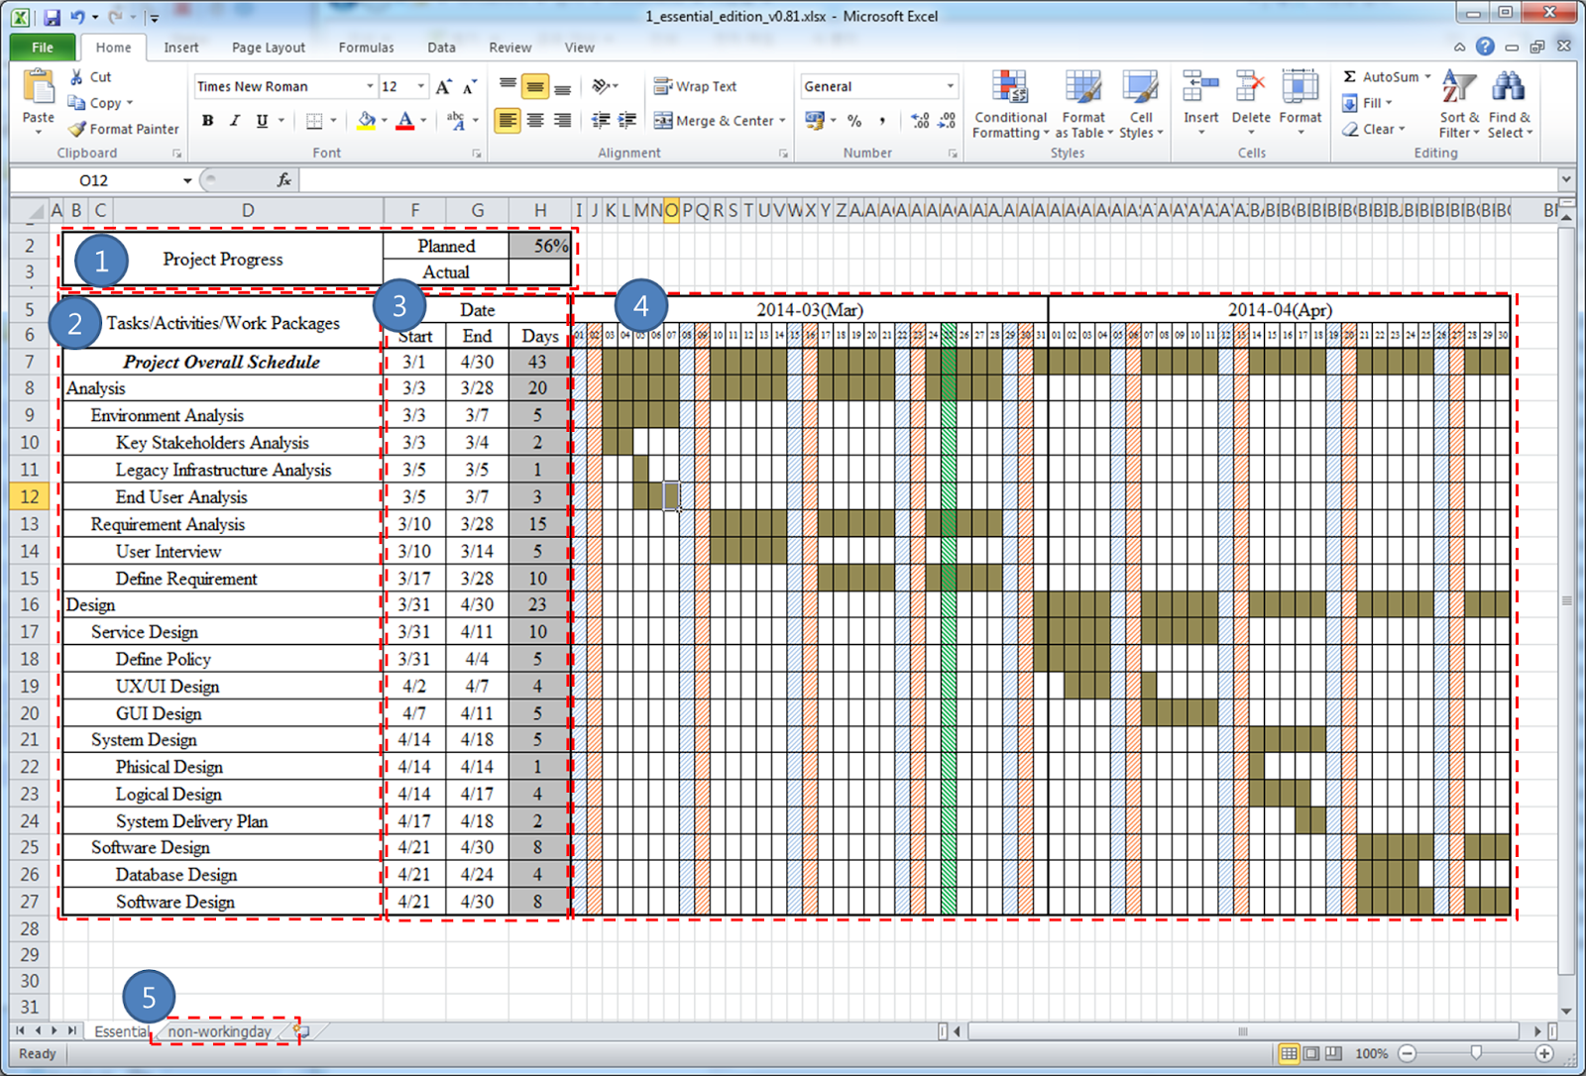
Task: Click the Merge & Center button
Action: click(718, 120)
